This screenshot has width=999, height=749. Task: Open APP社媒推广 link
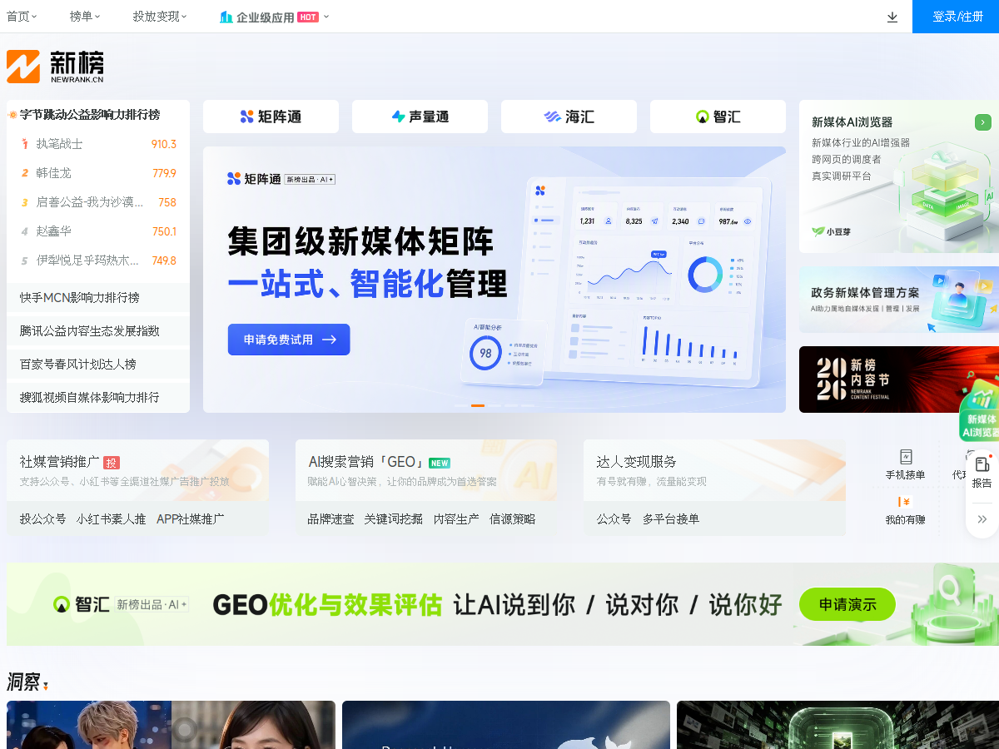(191, 518)
